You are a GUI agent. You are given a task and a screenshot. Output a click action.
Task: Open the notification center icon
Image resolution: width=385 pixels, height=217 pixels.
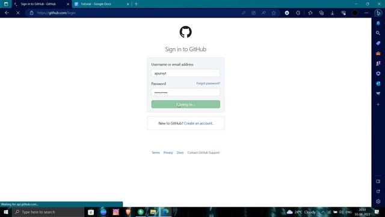tap(377, 212)
